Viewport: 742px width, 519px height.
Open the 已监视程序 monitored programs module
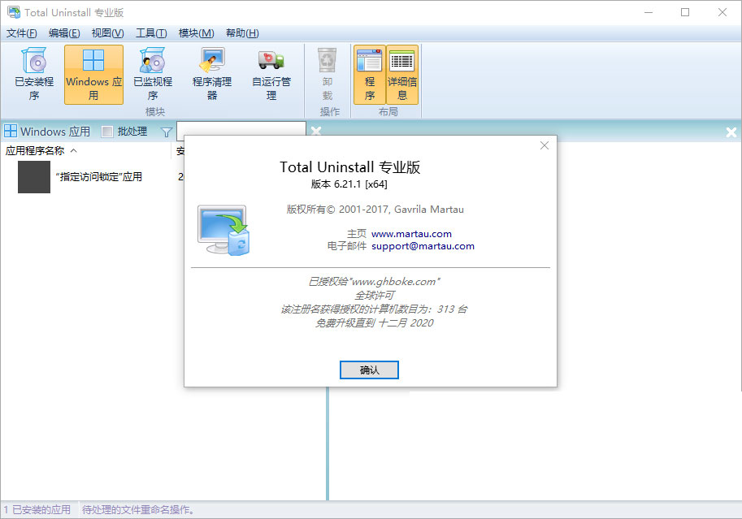[x=153, y=74]
